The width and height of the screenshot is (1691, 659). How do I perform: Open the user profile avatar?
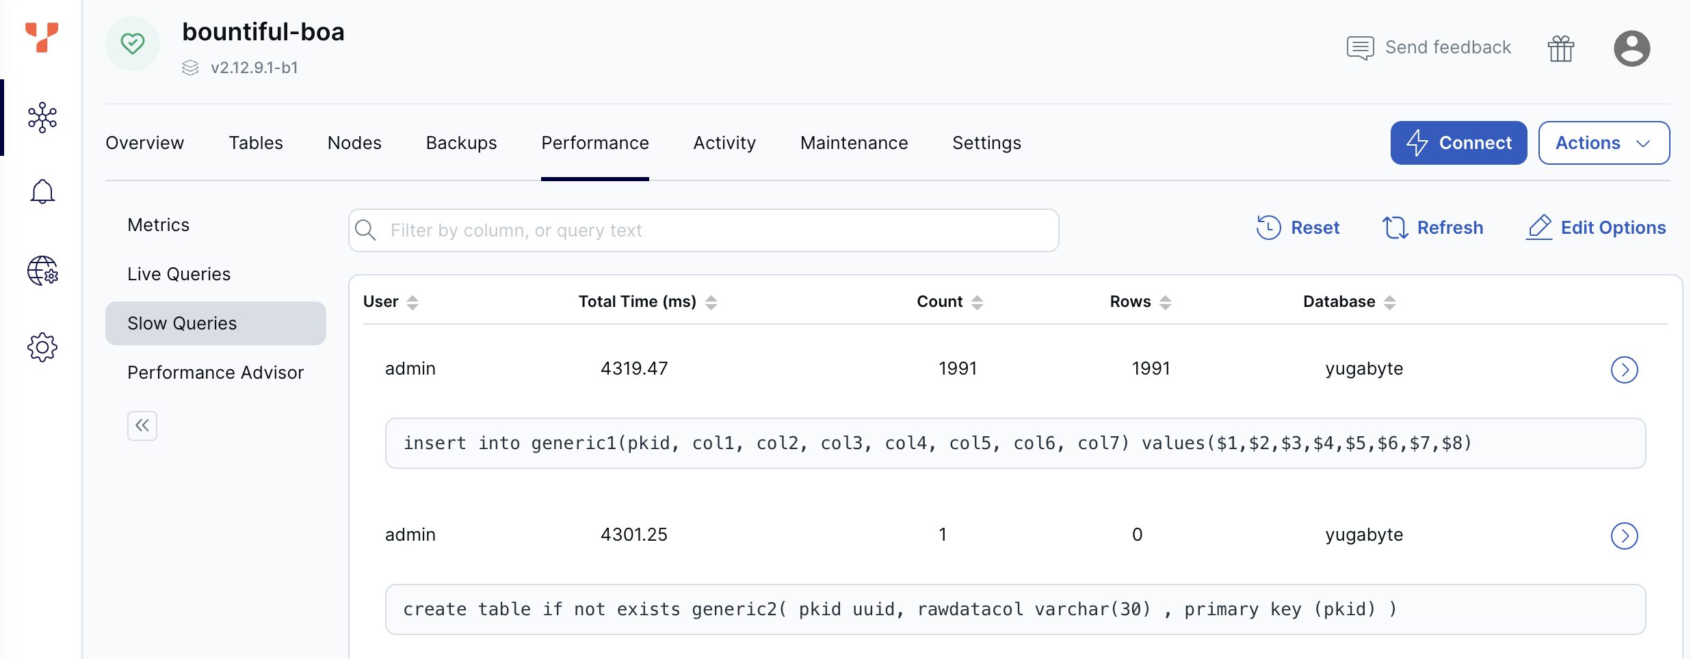[x=1631, y=49]
